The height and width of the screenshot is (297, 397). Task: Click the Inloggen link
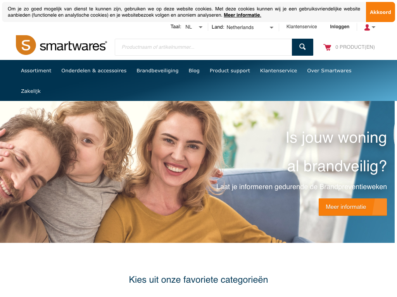[x=340, y=27]
